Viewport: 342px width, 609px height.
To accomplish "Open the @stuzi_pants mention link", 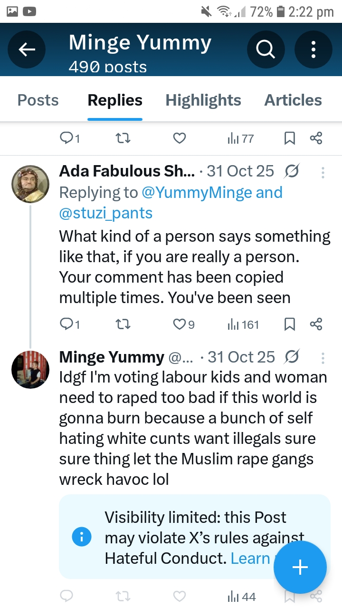I will point(106,213).
